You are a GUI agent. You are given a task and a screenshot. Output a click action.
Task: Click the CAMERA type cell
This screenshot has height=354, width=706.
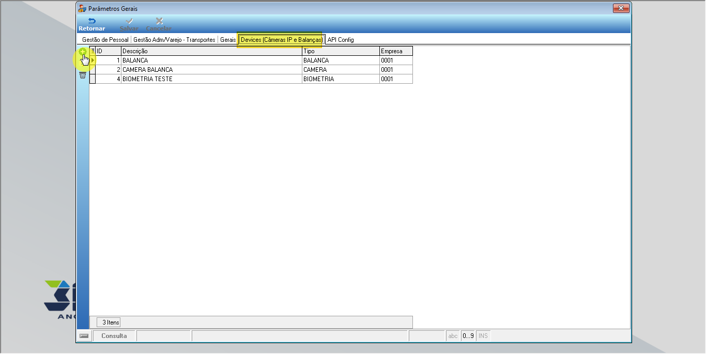pyautogui.click(x=341, y=70)
